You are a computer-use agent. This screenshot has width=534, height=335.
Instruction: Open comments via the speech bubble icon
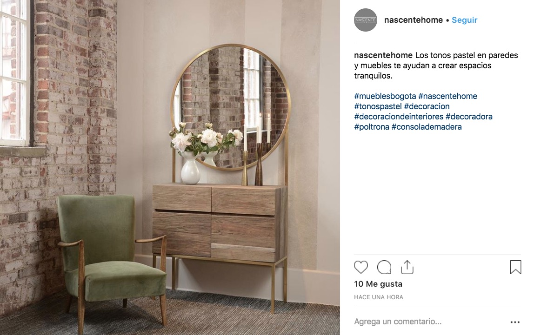(x=384, y=267)
